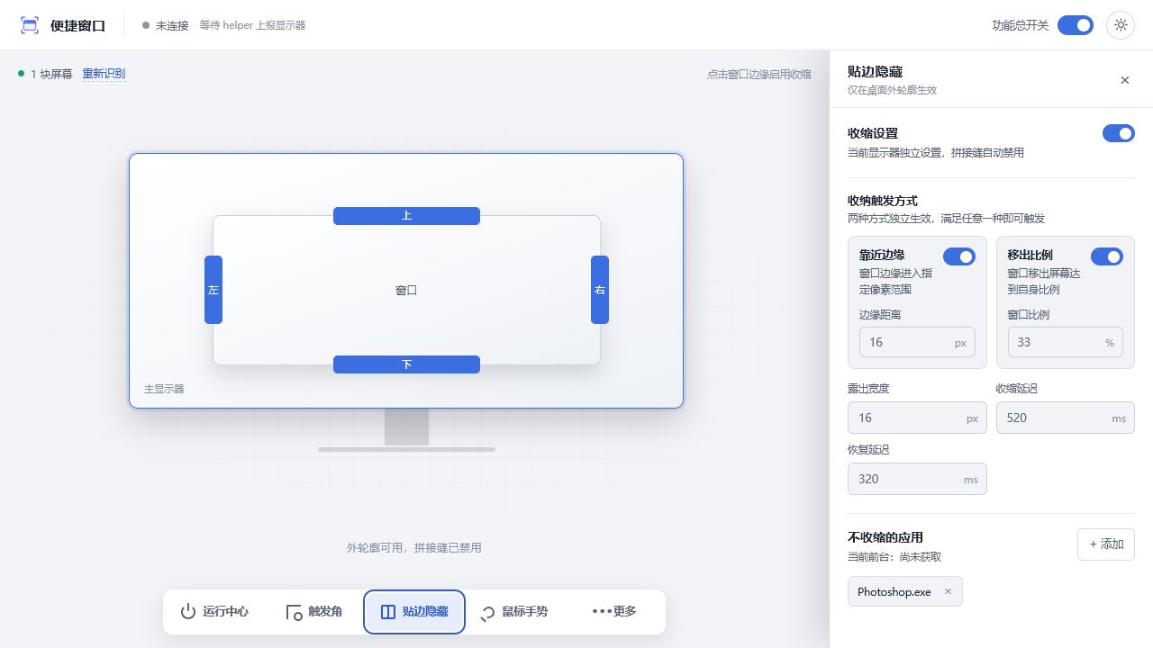
Task: Click the 重新识别 link
Action: point(104,74)
